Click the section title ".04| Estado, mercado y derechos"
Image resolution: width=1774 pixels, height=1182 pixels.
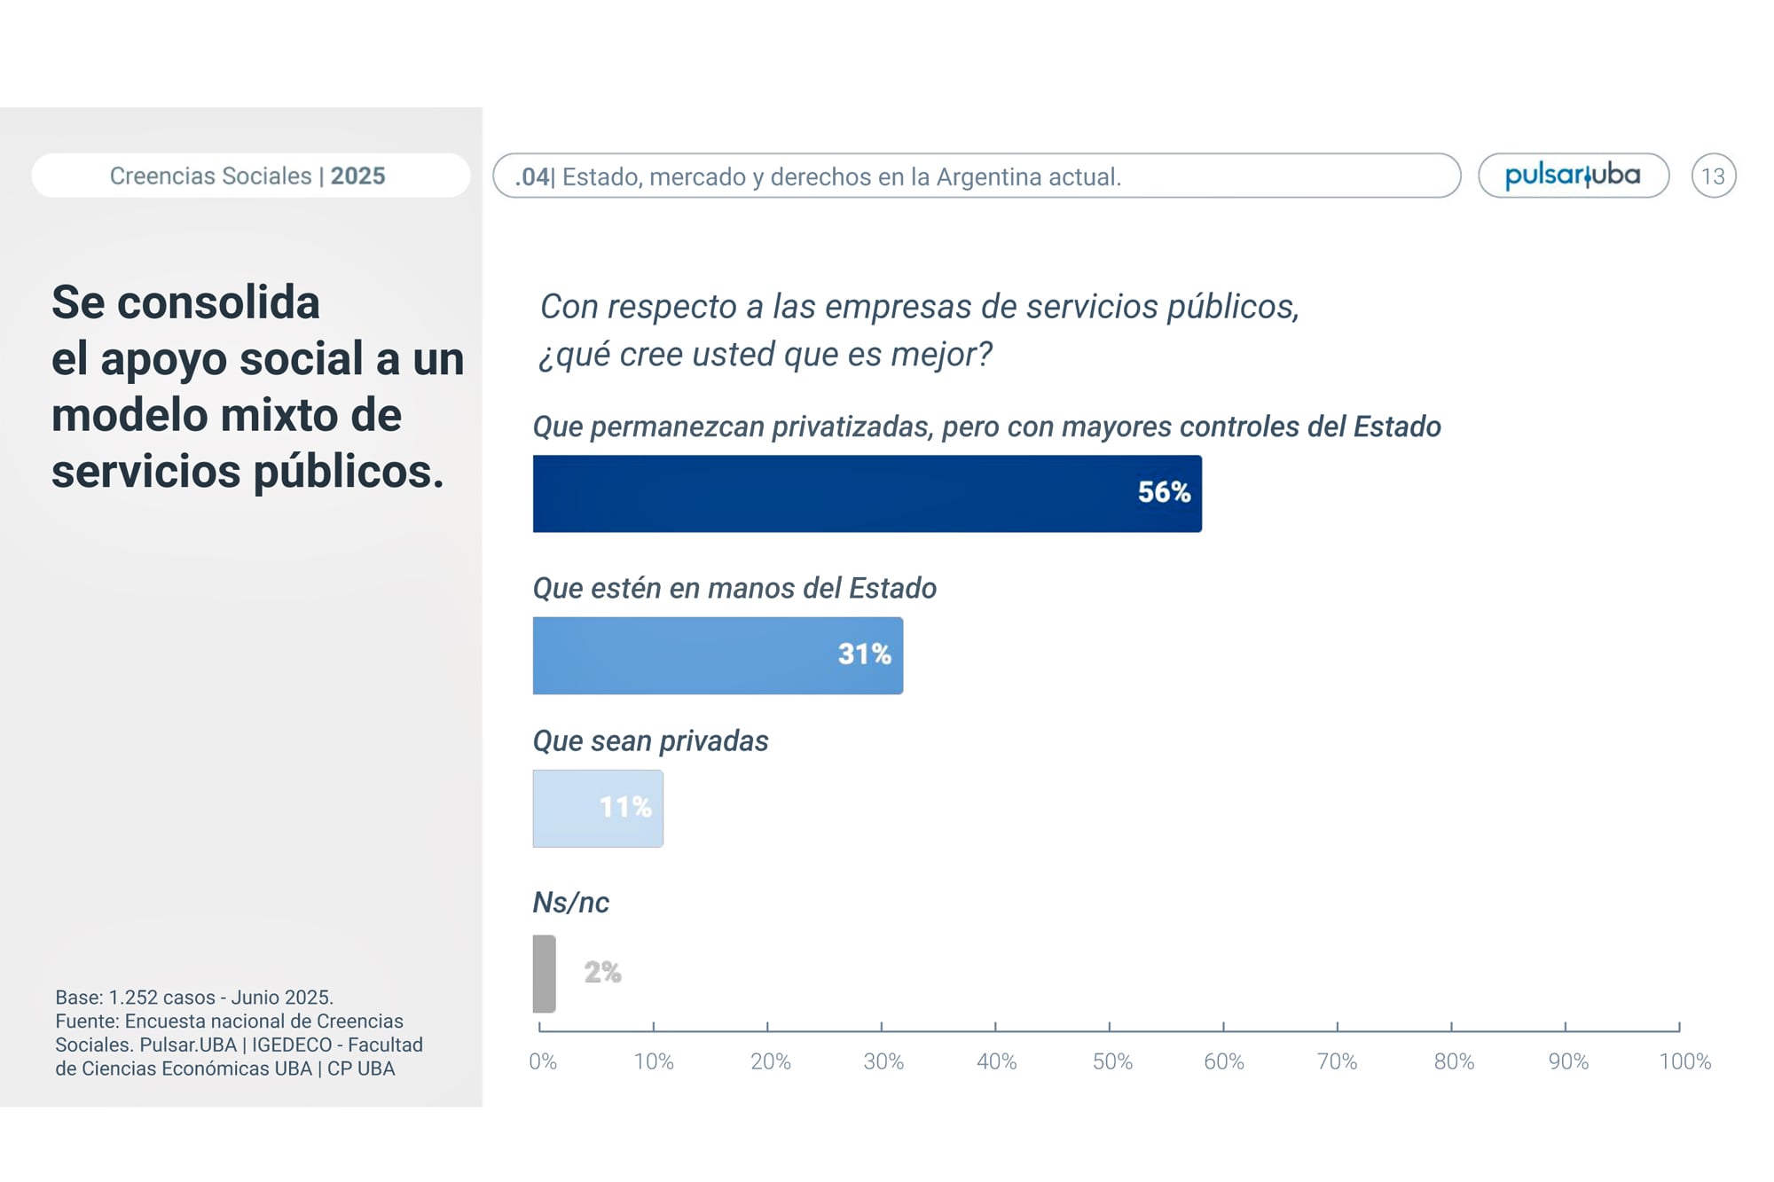pos(818,176)
